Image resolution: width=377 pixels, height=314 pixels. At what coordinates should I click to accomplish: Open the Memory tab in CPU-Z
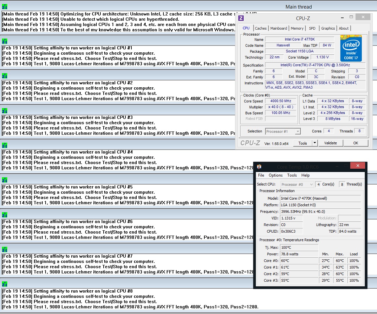tap(297, 28)
